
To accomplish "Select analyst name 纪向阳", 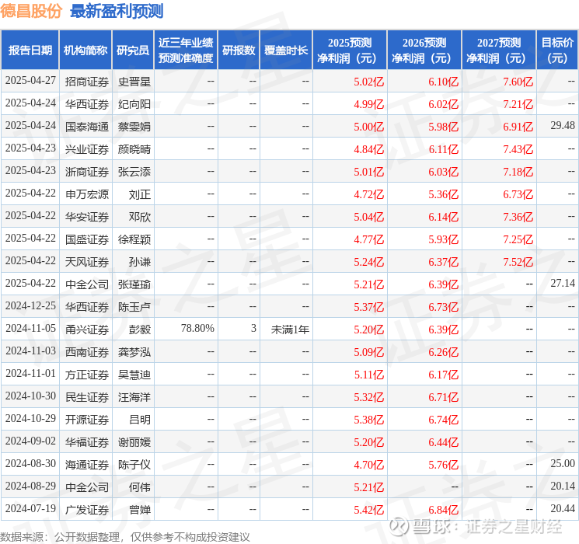I will click(134, 104).
